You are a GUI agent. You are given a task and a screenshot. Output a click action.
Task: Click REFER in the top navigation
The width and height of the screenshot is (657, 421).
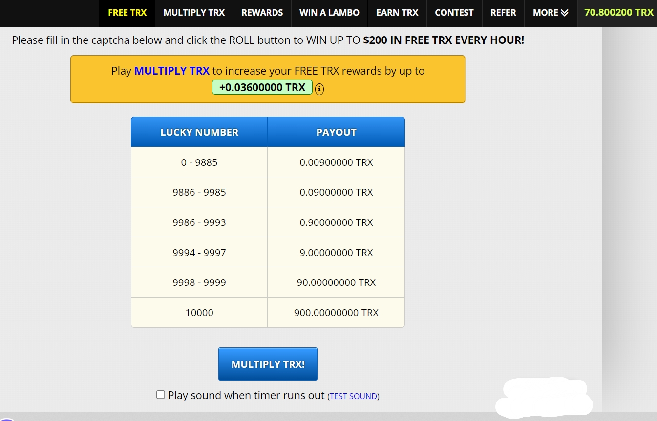pyautogui.click(x=503, y=13)
